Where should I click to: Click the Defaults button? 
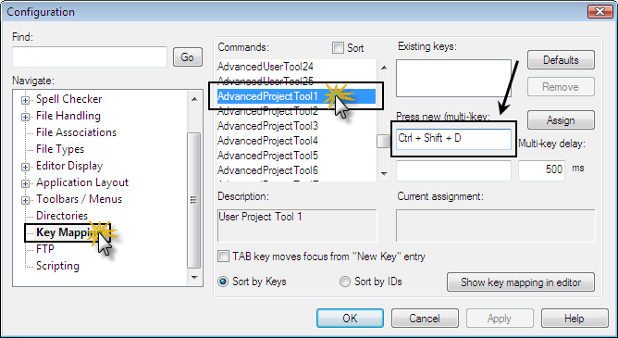click(x=561, y=60)
